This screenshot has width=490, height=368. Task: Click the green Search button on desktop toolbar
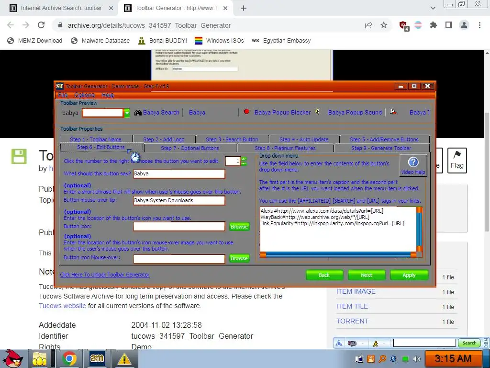click(469, 343)
